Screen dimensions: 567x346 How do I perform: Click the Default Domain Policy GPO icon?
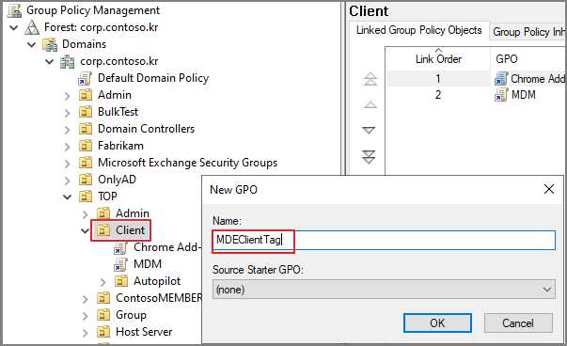pos(86,78)
